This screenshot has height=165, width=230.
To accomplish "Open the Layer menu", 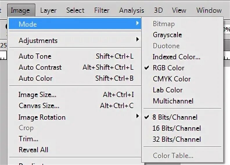I will [48, 11].
